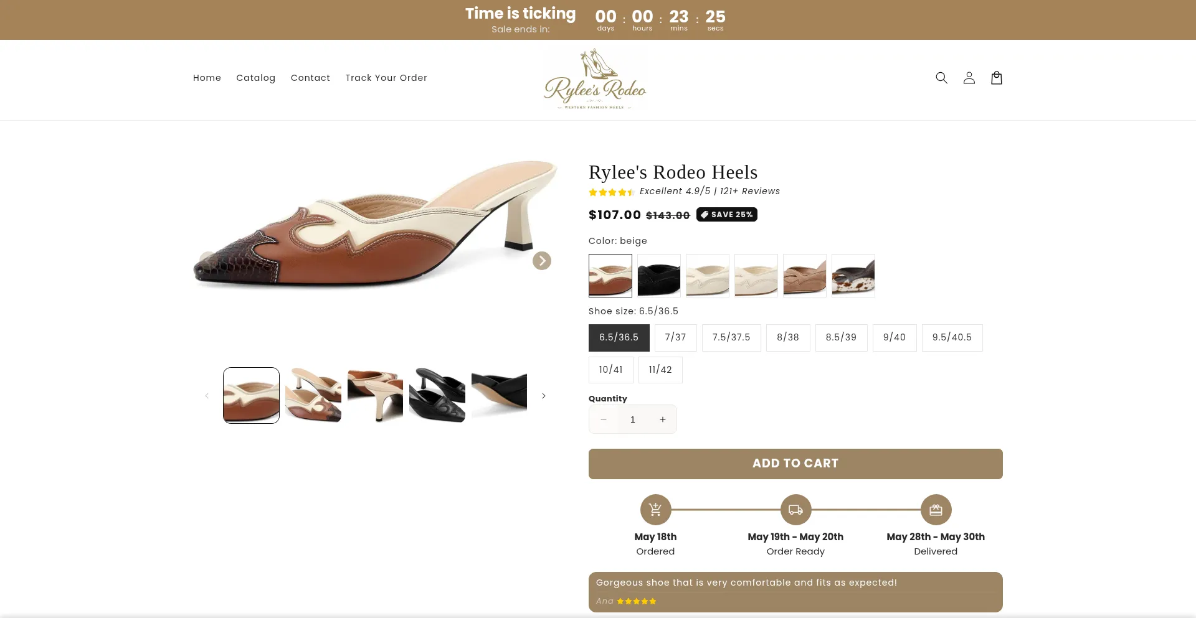1196x618 pixels.
Task: Select shoe size 7/37
Action: pos(675,337)
